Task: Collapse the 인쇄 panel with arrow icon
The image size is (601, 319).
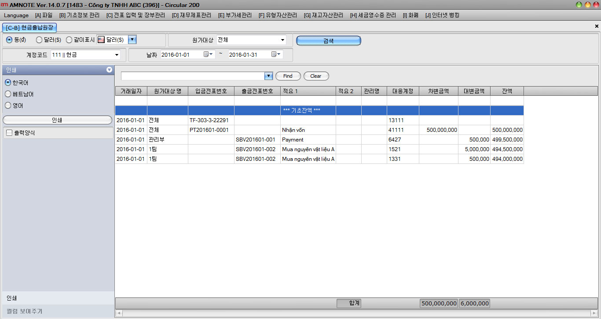Action: coord(109,70)
